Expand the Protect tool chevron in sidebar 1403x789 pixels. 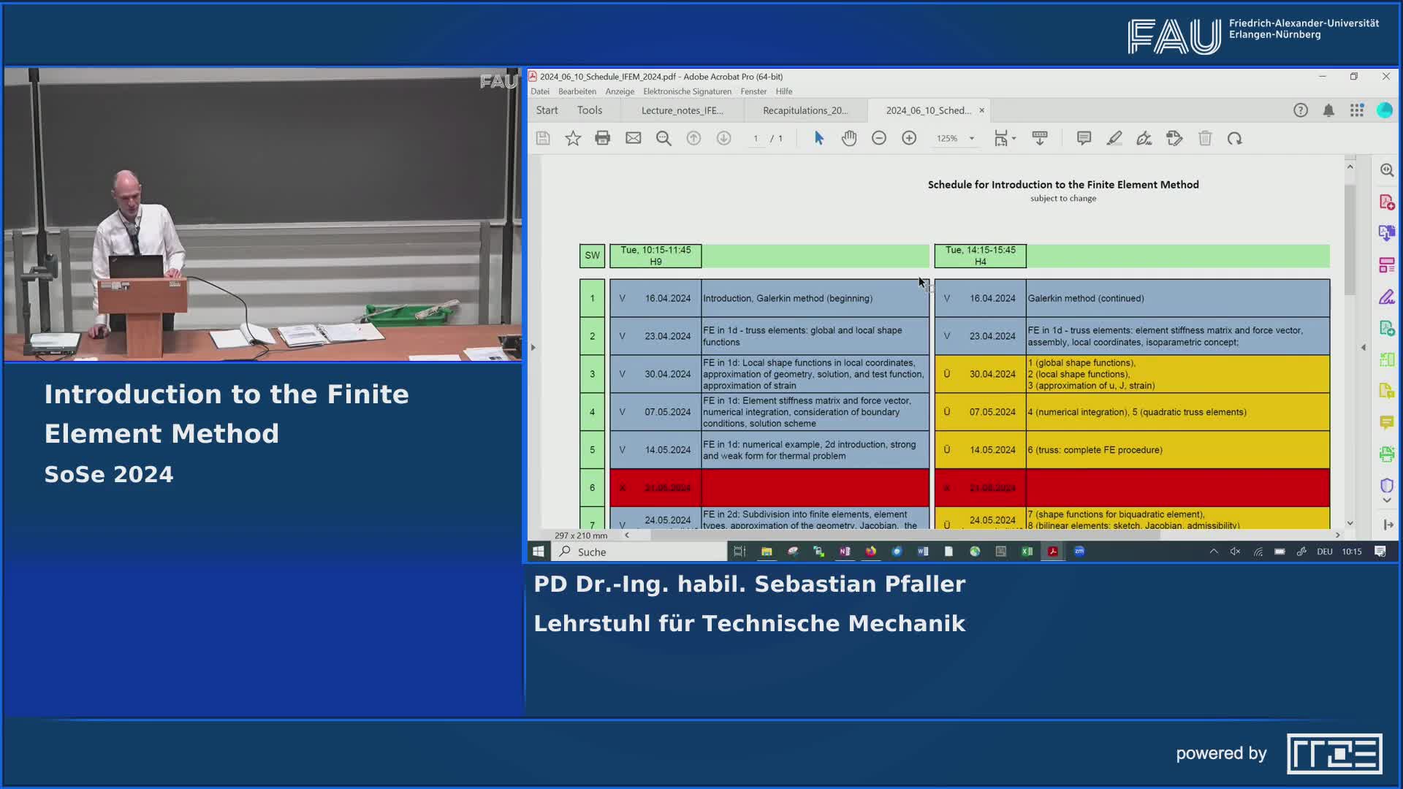pos(1386,499)
